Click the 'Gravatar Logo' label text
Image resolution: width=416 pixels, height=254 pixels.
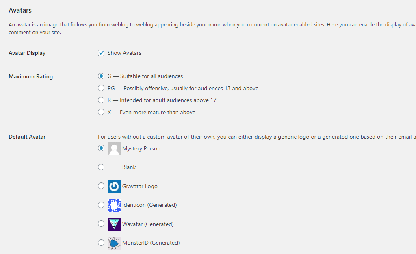click(x=140, y=186)
